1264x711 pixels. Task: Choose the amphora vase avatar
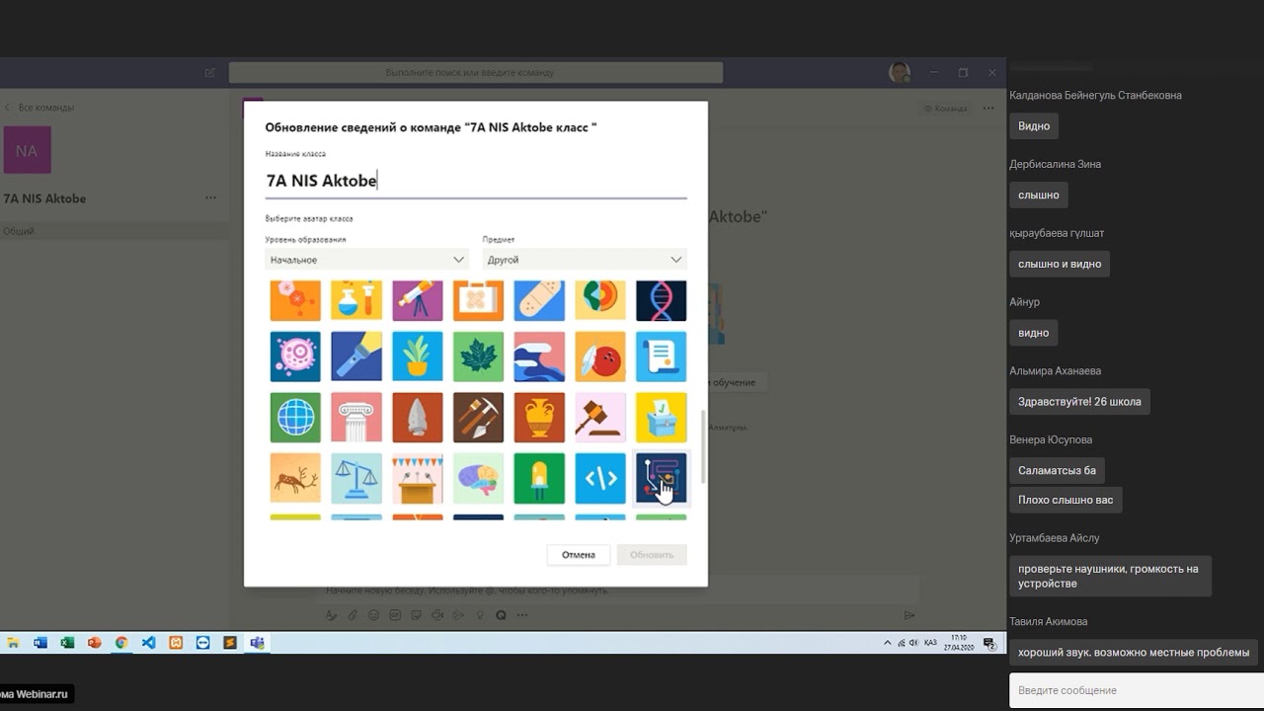point(539,418)
